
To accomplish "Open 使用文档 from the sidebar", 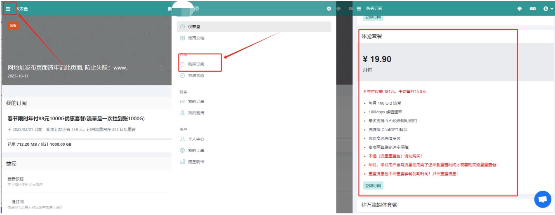I will [x=196, y=38].
